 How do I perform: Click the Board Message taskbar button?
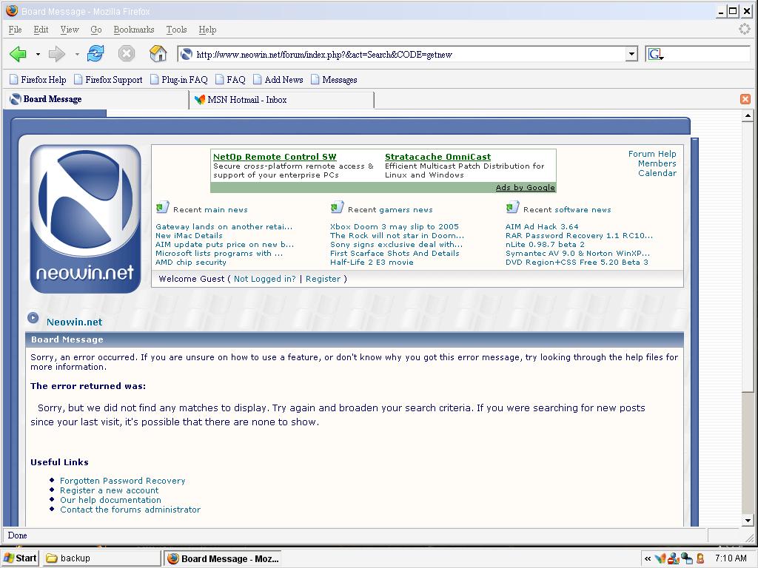(222, 558)
